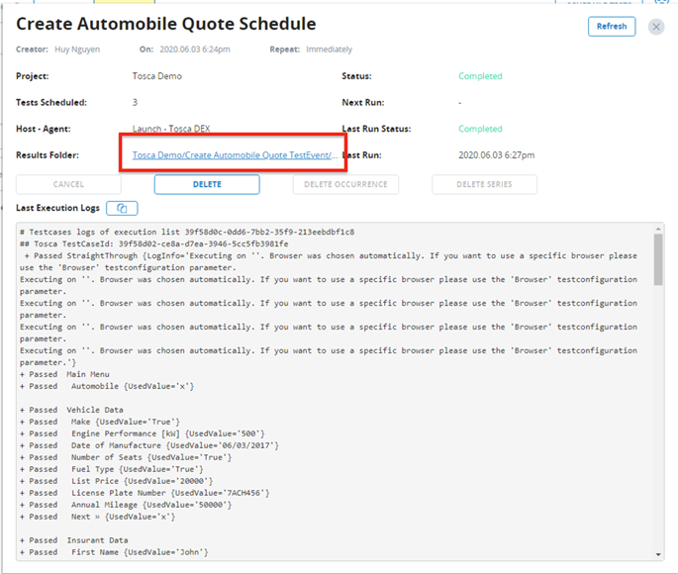Image resolution: width=678 pixels, height=574 pixels.
Task: Click the log scrollbar's up arrow
Action: pyautogui.click(x=657, y=229)
